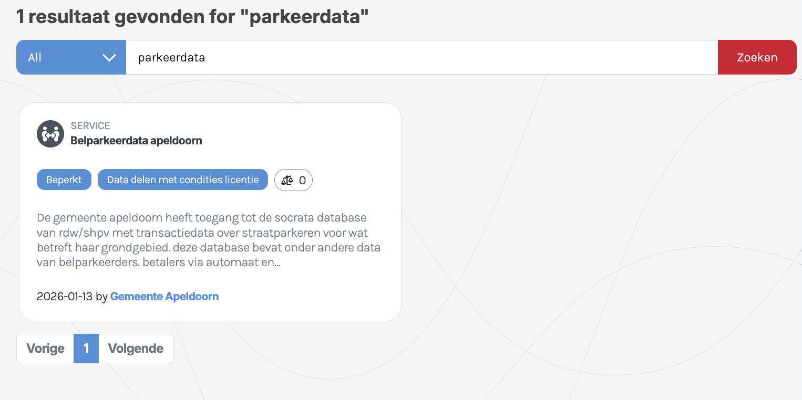Click the "All" label in the category filter
The height and width of the screenshot is (400, 802).
(x=35, y=58)
